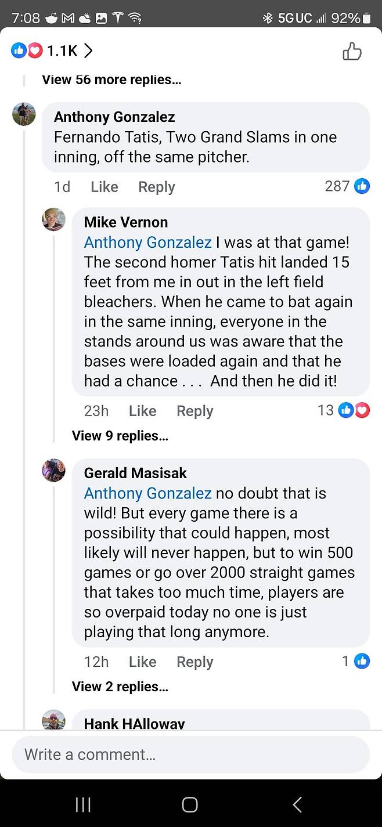This screenshot has height=827, width=382.
Task: Like Gerald Masisak's comment
Action: click(142, 662)
